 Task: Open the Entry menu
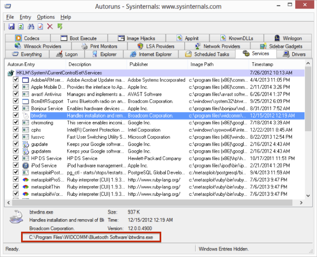pyautogui.click(x=25, y=17)
